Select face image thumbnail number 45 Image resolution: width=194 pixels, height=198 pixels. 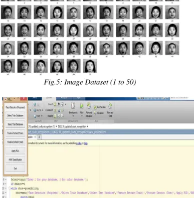pos(8,66)
